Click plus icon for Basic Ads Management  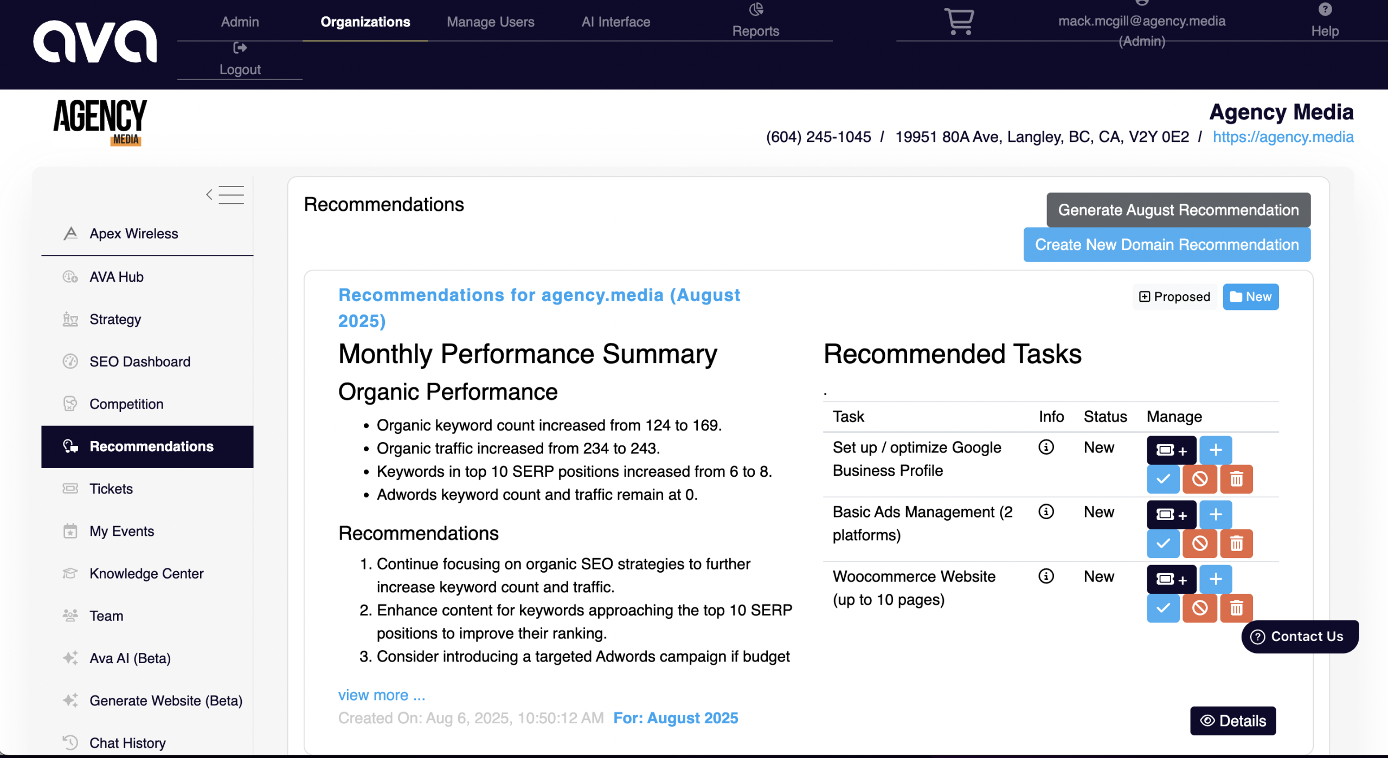click(1216, 514)
